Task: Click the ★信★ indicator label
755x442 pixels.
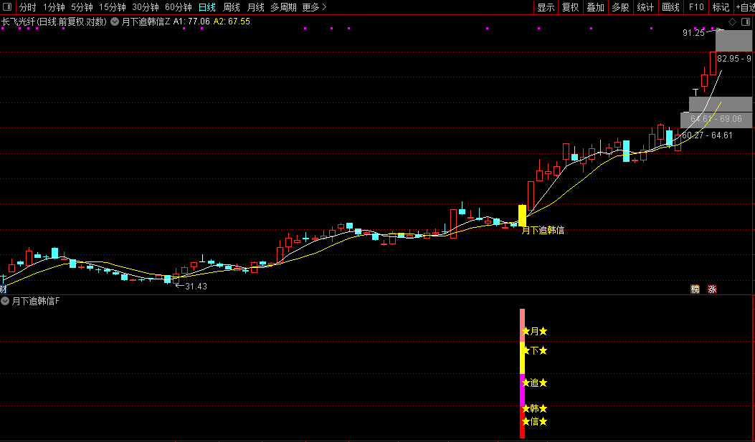Action: pyautogui.click(x=534, y=422)
